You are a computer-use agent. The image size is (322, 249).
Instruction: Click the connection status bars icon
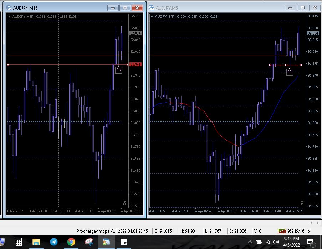(x=282, y=231)
